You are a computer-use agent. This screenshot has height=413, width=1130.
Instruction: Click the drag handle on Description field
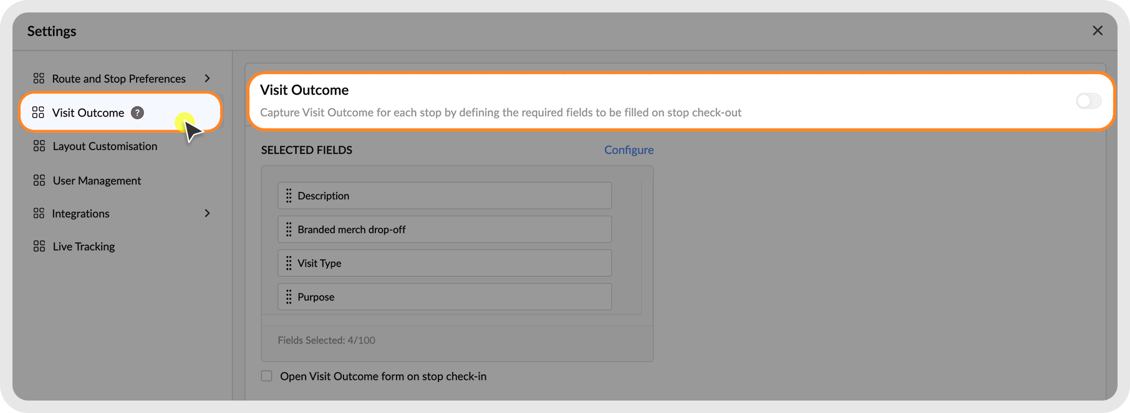(289, 196)
